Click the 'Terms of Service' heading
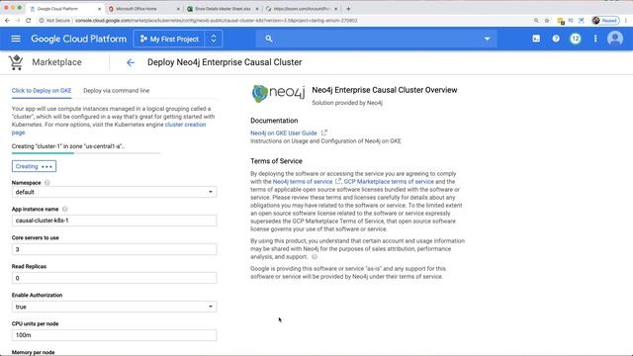Image resolution: width=633 pixels, height=356 pixels. tap(276, 161)
